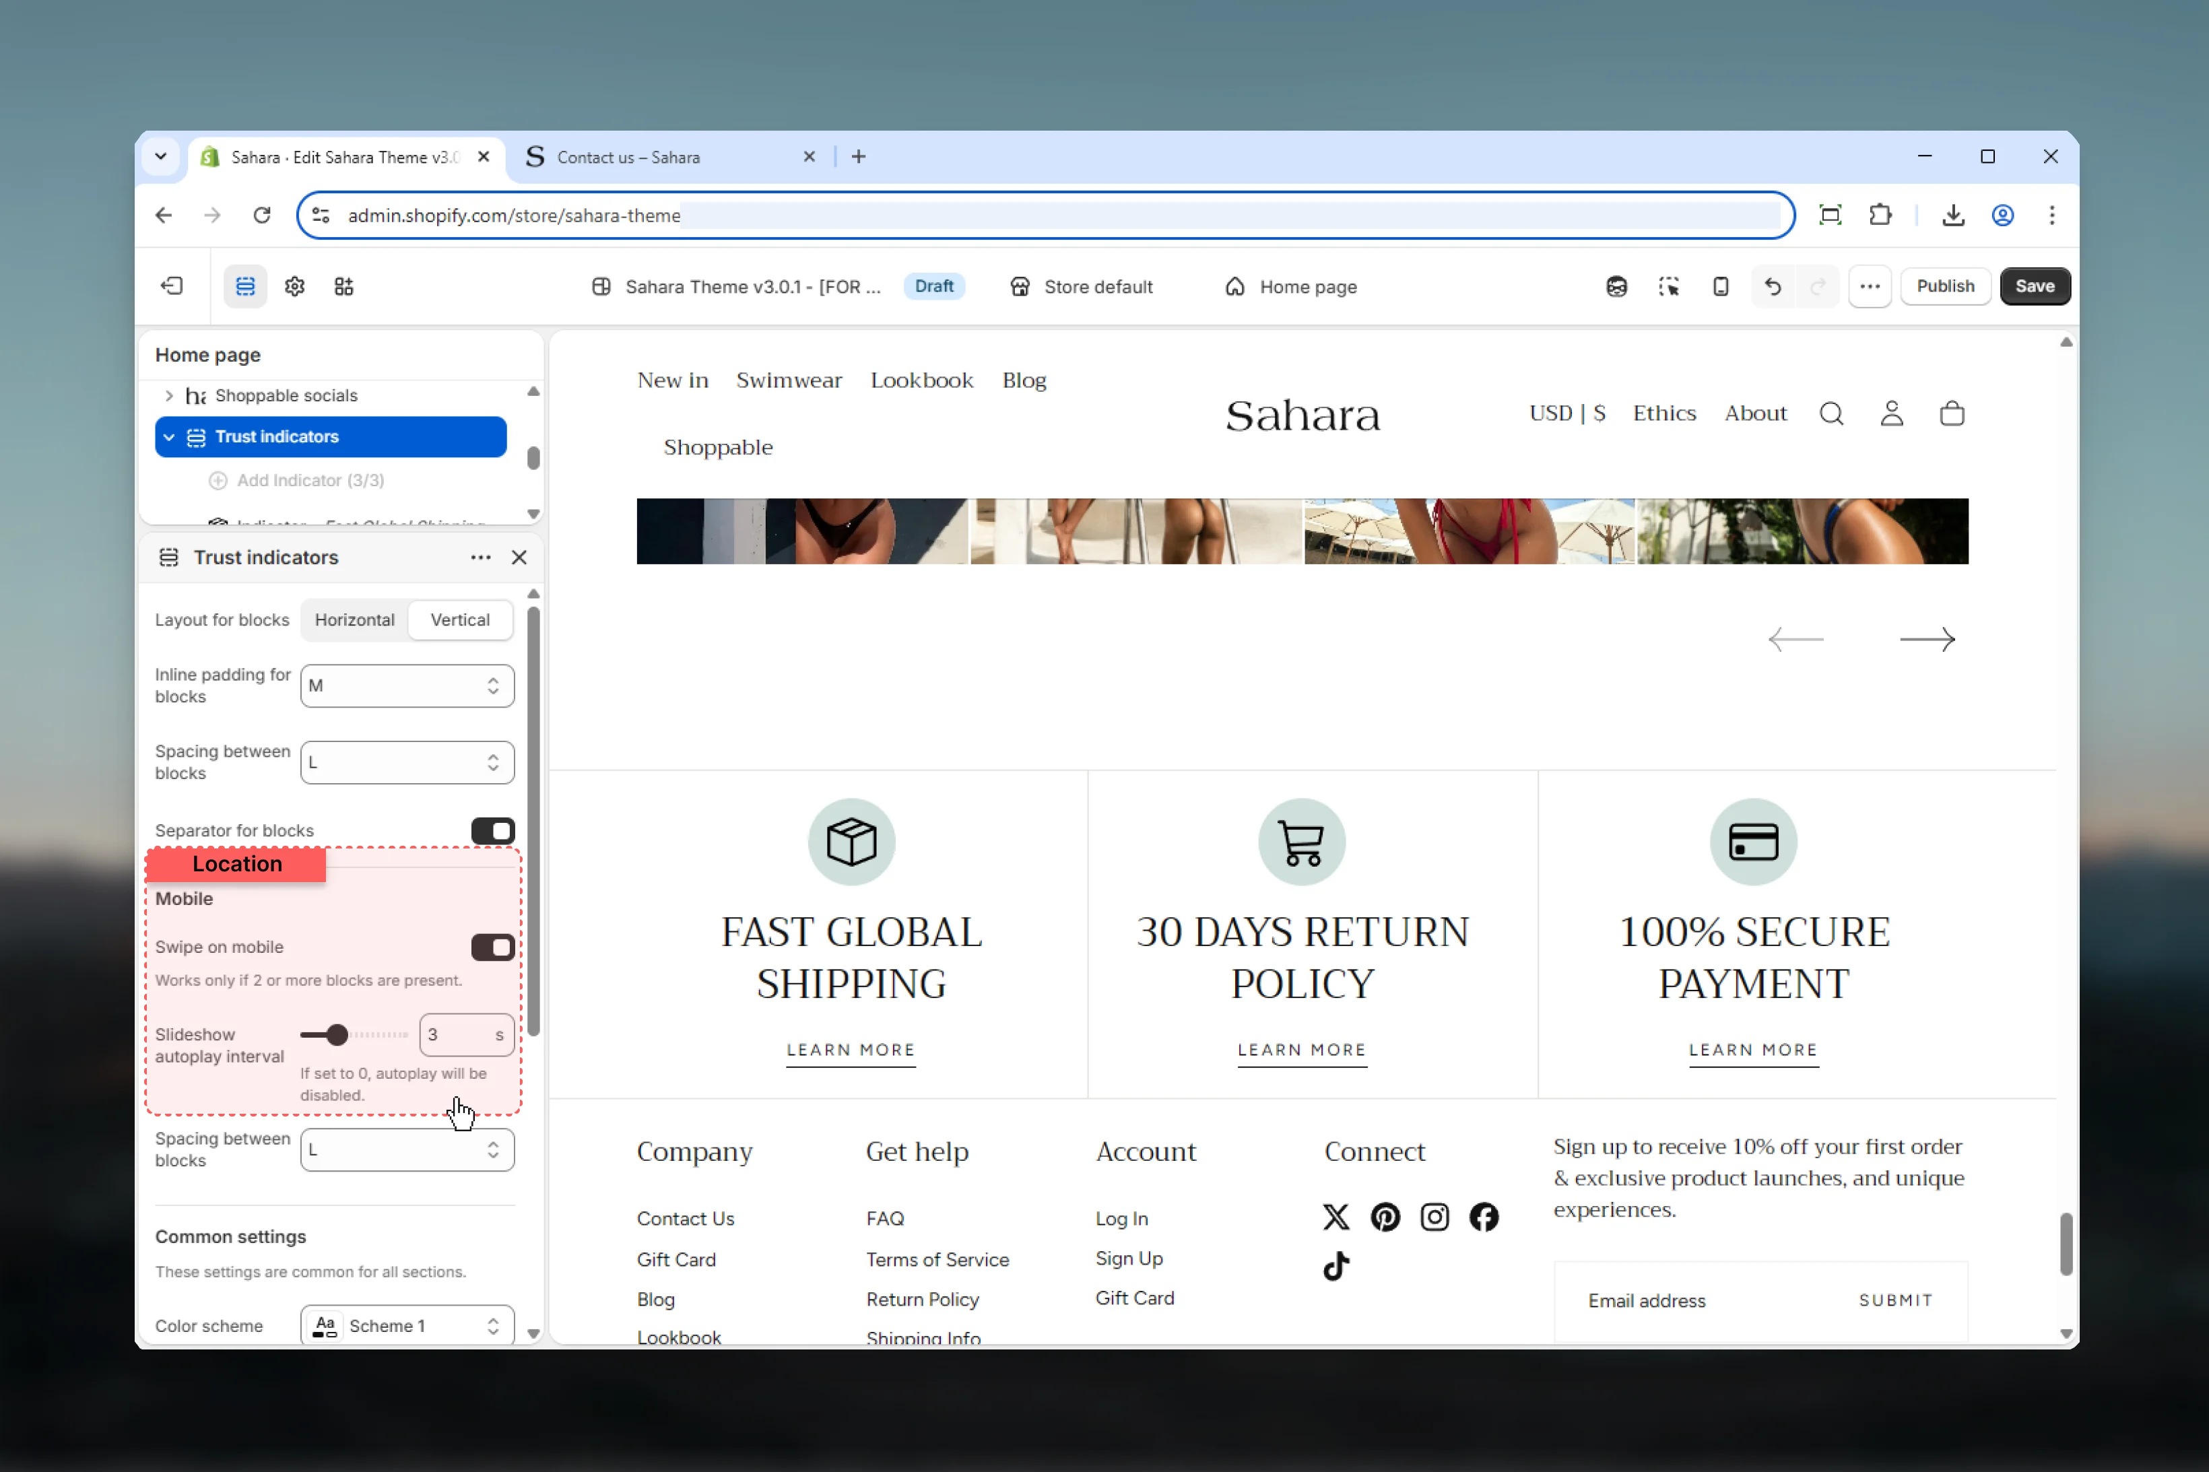Screen dimensions: 2209x1472
Task: Select Horizontal layout for blocks
Action: pyautogui.click(x=355, y=620)
